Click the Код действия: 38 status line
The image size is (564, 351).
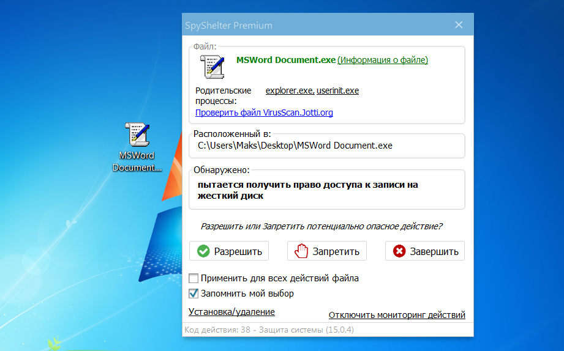click(x=269, y=330)
